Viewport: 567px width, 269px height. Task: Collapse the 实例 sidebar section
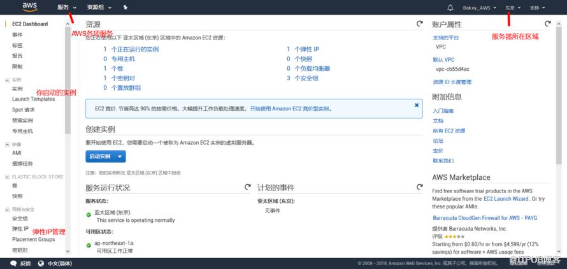(8, 80)
